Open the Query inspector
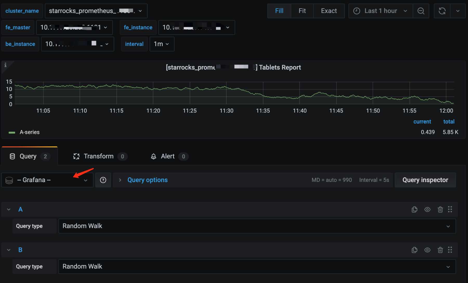The width and height of the screenshot is (468, 283). [x=425, y=180]
